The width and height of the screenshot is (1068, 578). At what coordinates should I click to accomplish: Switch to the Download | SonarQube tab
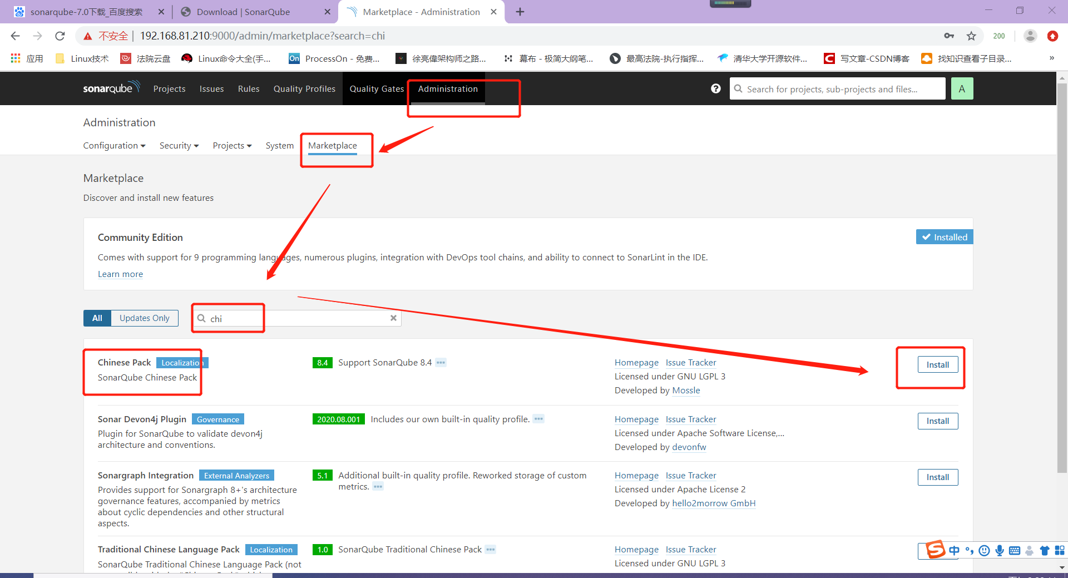point(243,12)
